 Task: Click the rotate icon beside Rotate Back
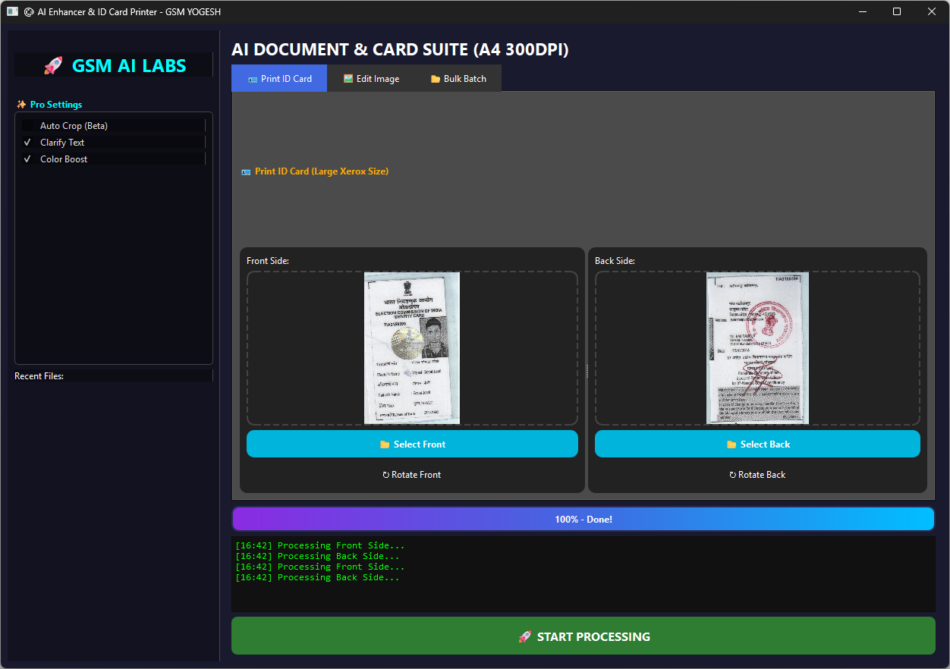click(x=733, y=475)
